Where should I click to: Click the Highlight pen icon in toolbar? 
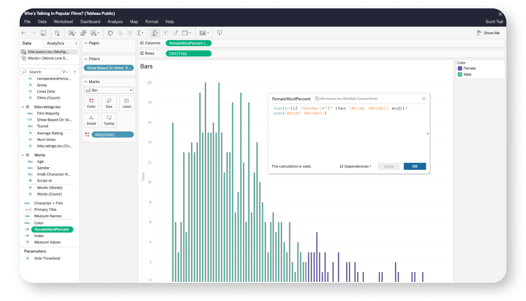point(154,33)
